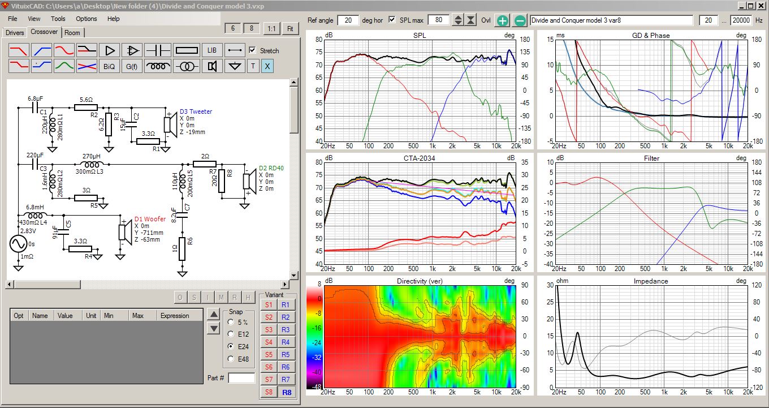Image resolution: width=769 pixels, height=408 pixels.
Task: Insert a ground symbol component
Action: point(234,66)
